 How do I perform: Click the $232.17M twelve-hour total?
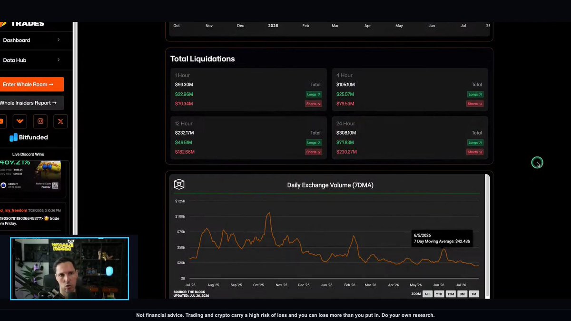pyautogui.click(x=185, y=133)
